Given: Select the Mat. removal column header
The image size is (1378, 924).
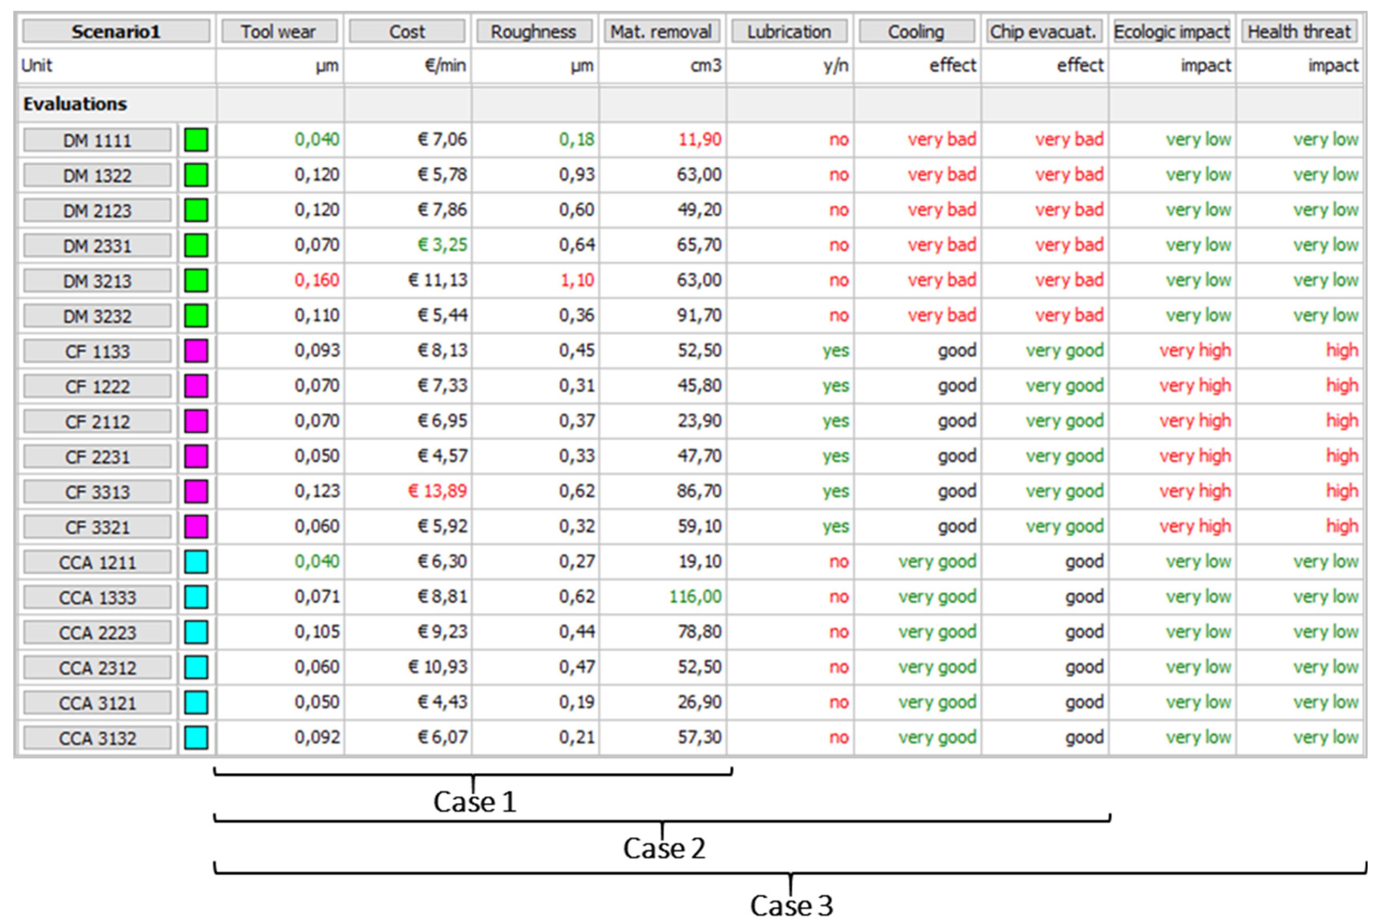Looking at the screenshot, I should (x=661, y=31).
